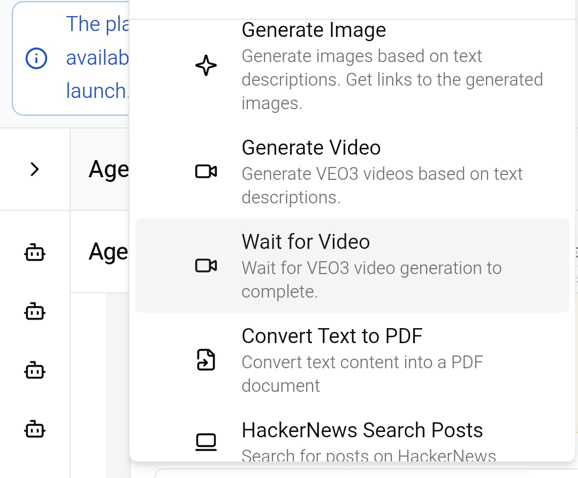The image size is (578, 478).
Task: Choose HackerNews Search Posts entry
Action: click(362, 430)
